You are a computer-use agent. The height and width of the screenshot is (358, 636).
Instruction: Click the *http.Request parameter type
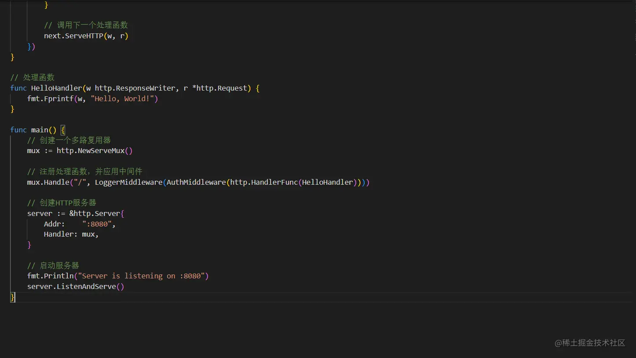(x=219, y=88)
